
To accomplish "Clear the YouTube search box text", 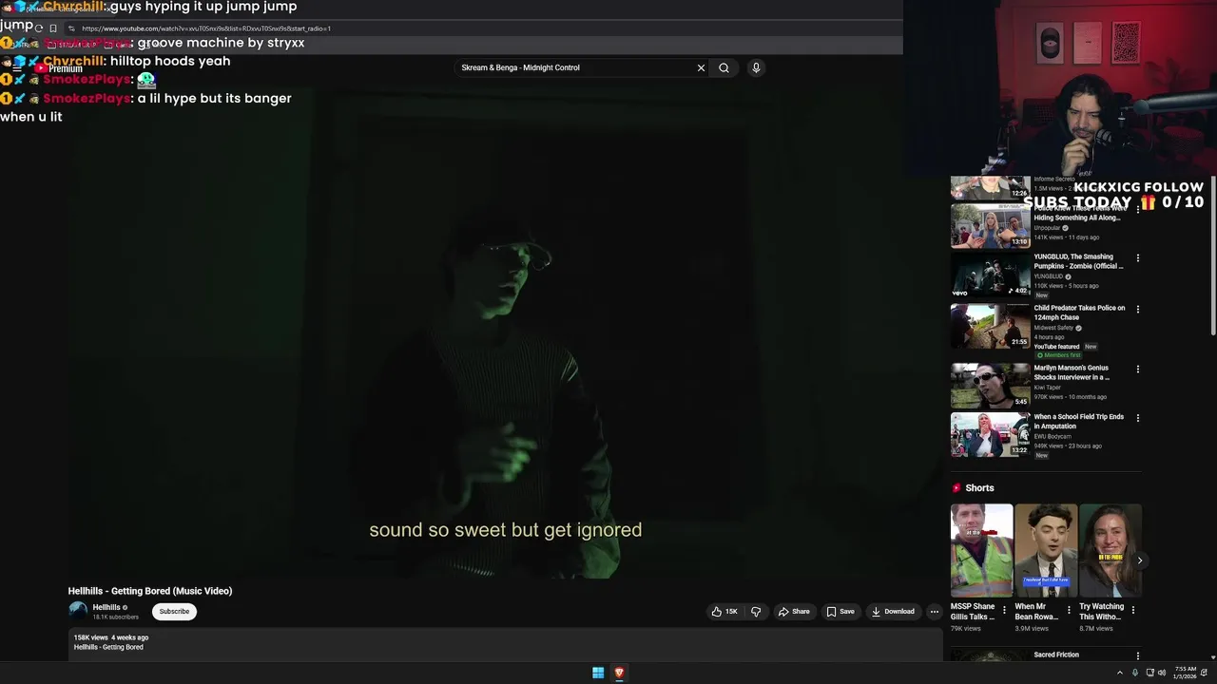I will 701,67.
